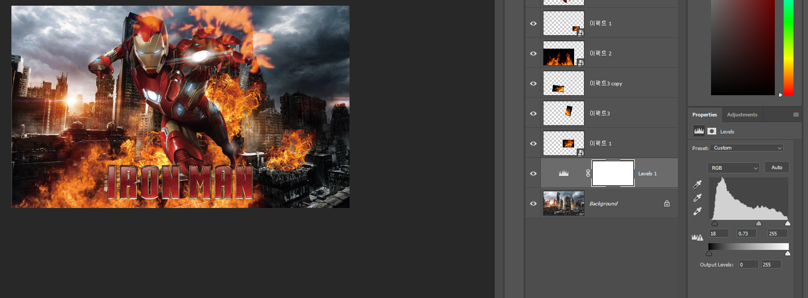Click the 이펙트3 copy layer thumbnail
The image size is (808, 298).
(x=564, y=83)
